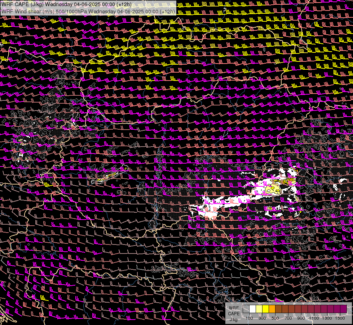
Task: Select the rightmost purple CAPE legend swatch
Action: coord(343,309)
